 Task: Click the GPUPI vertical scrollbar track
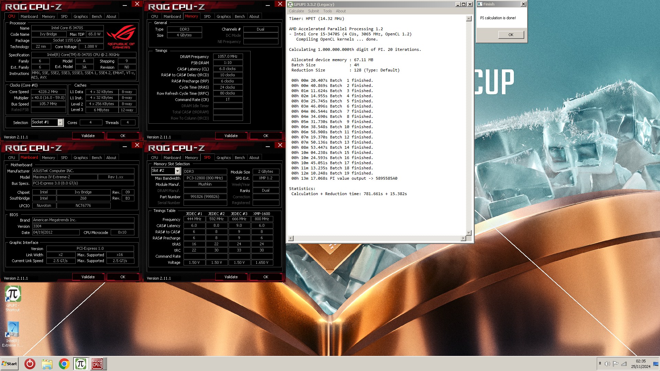[x=469, y=125]
